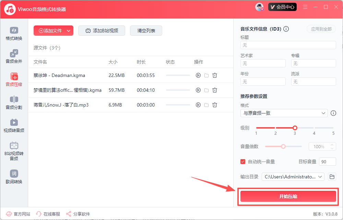Set compression 级别 slider to level 5
The height and width of the screenshot is (220, 343).
tap(333, 128)
